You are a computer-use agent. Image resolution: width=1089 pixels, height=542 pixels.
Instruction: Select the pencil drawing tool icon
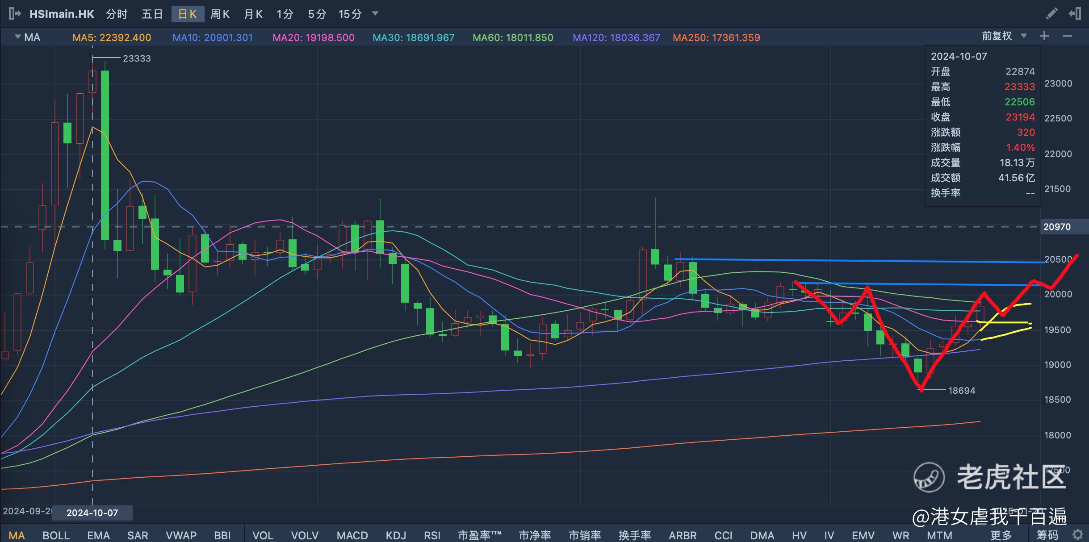pos(1051,14)
